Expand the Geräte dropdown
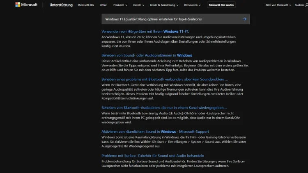The image size is (308, 173). click(138, 5)
